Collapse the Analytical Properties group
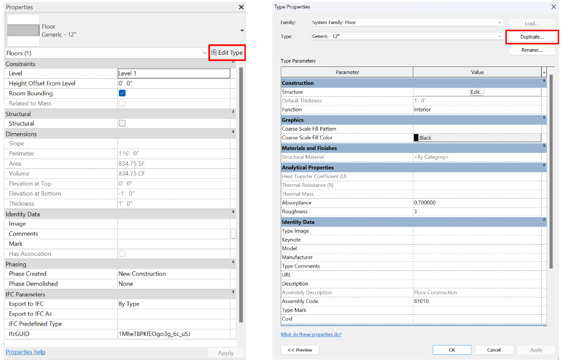 (544, 166)
